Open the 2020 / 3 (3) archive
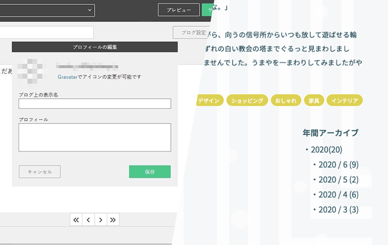 (x=338, y=210)
